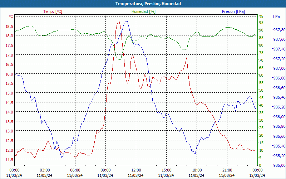Click the blue "hPa" unit label
This screenshot has width=286, height=179.
(276, 16)
